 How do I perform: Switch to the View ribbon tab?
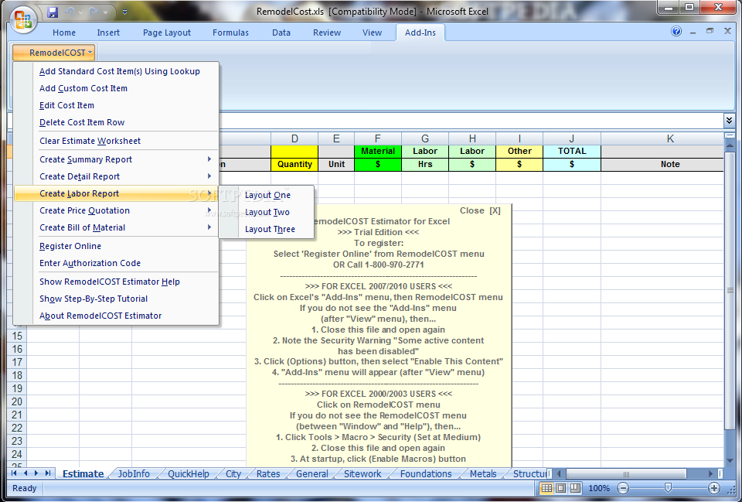372,32
